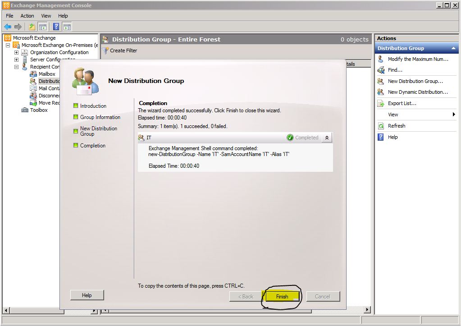
Task: Click the Help book icon in Actions pane
Action: (x=381, y=137)
